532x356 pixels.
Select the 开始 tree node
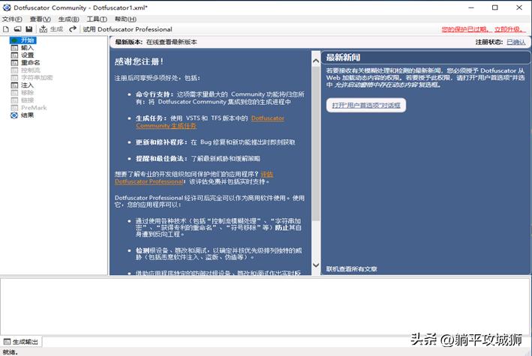(x=28, y=40)
